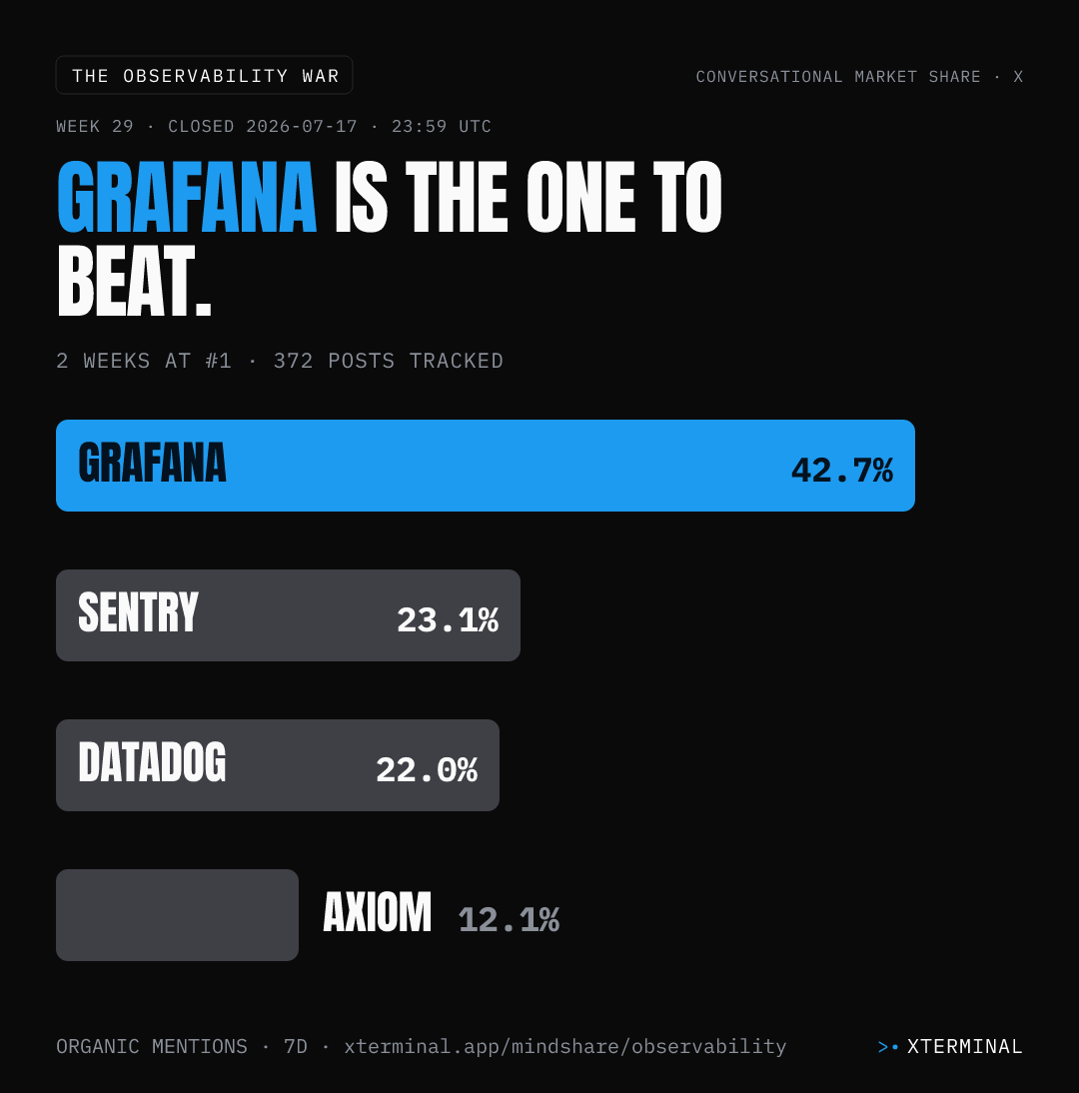Select the Datadog bar
Screen dimensions: 1079x1093
coord(278,765)
